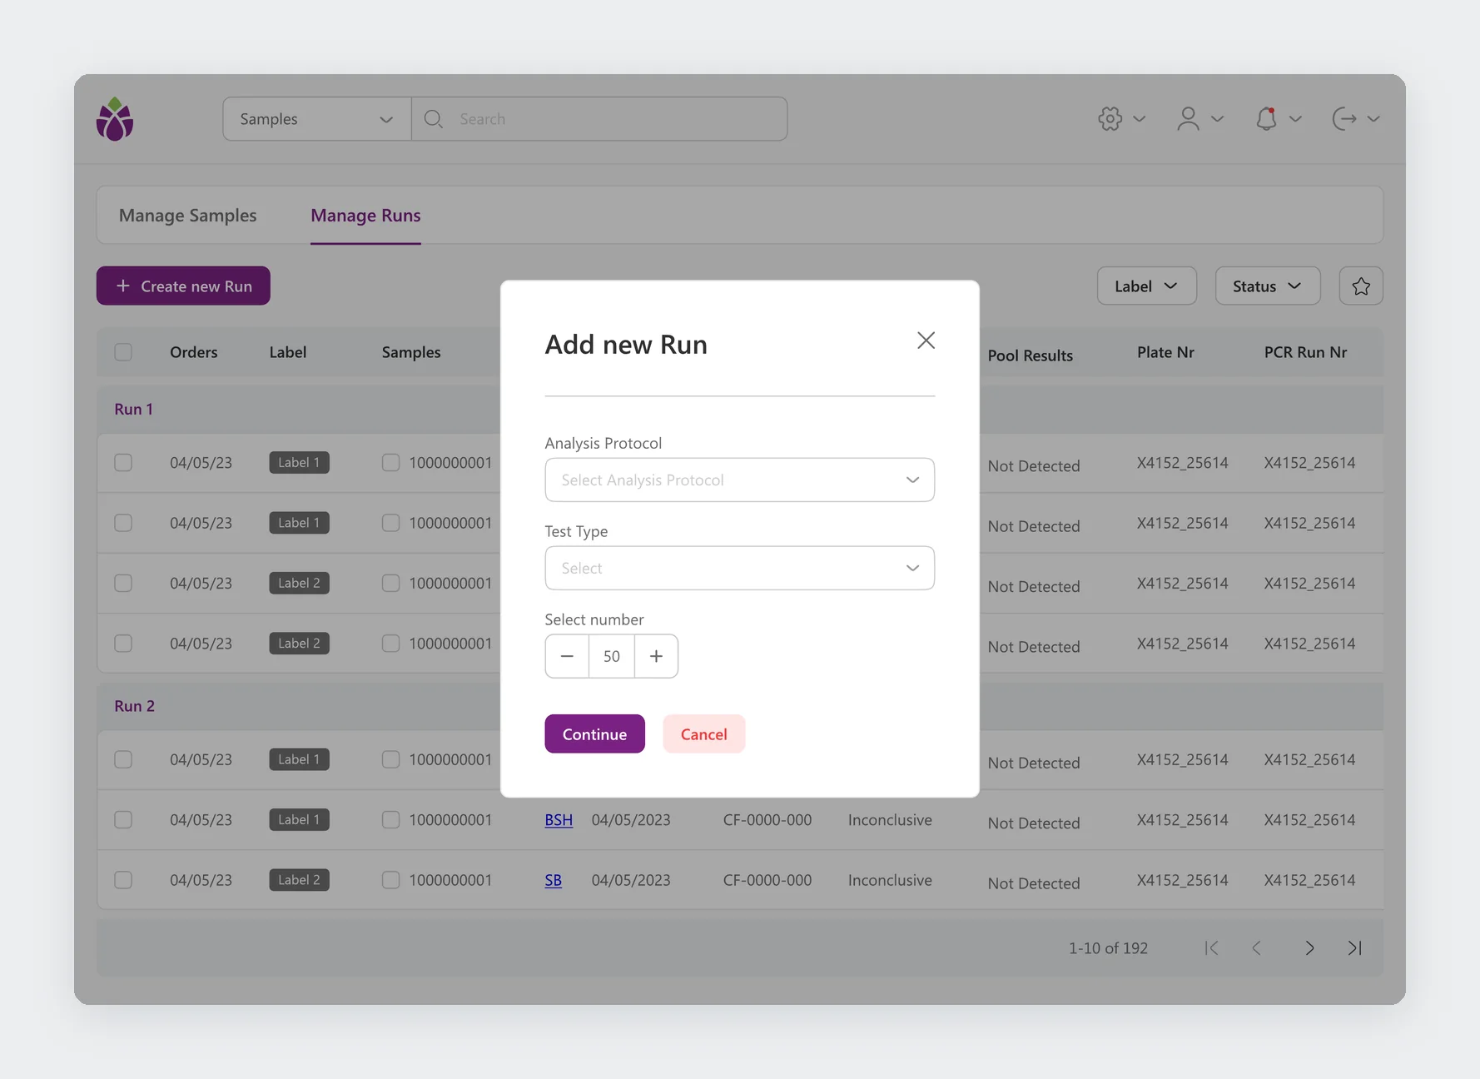The width and height of the screenshot is (1480, 1079).
Task: Switch to the Manage Samples tab
Action: pyautogui.click(x=187, y=216)
